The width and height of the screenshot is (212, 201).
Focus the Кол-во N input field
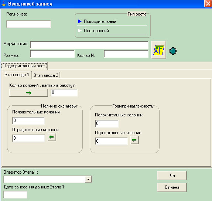click(126, 54)
